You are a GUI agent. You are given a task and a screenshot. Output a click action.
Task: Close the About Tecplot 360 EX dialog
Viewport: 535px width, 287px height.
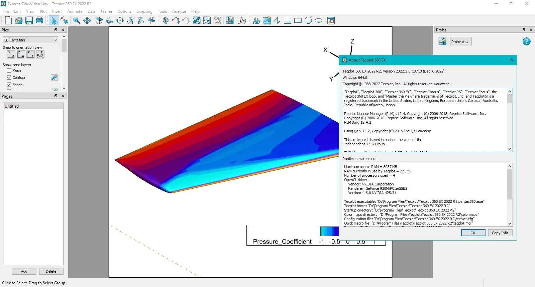tap(511, 60)
